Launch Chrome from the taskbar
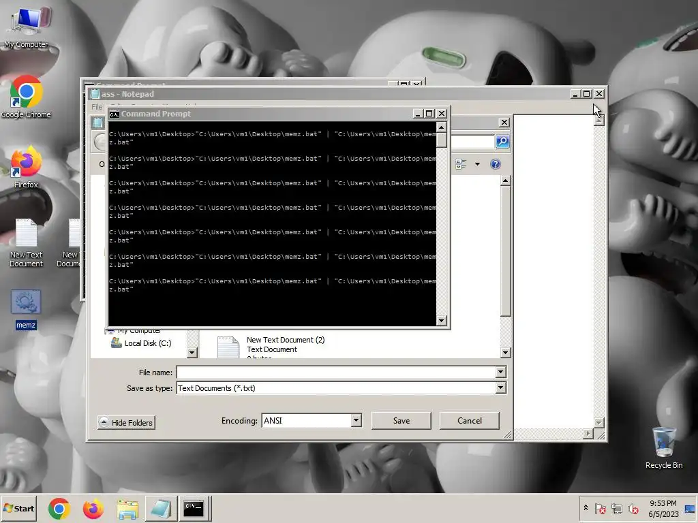The image size is (698, 523). pyautogui.click(x=59, y=508)
